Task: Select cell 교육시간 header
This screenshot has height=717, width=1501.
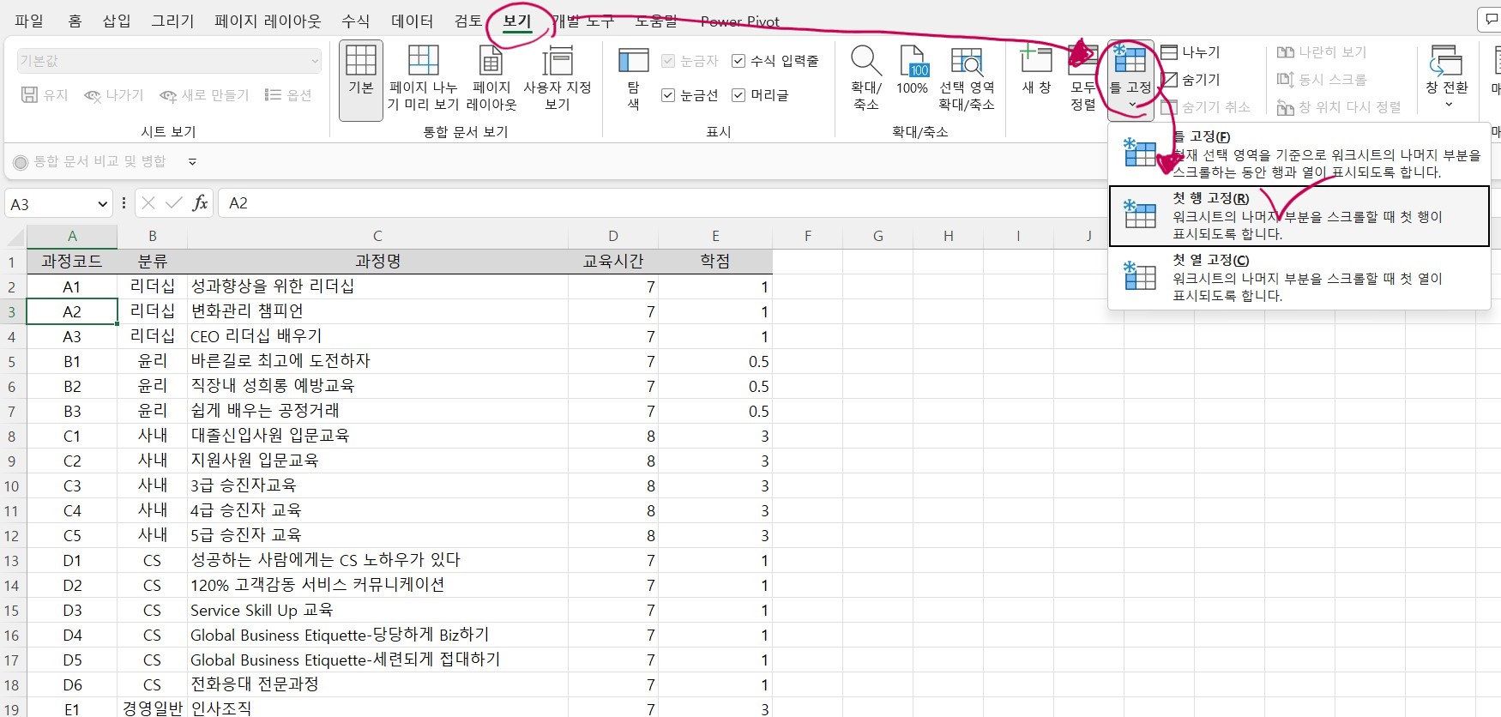Action: pyautogui.click(x=613, y=262)
